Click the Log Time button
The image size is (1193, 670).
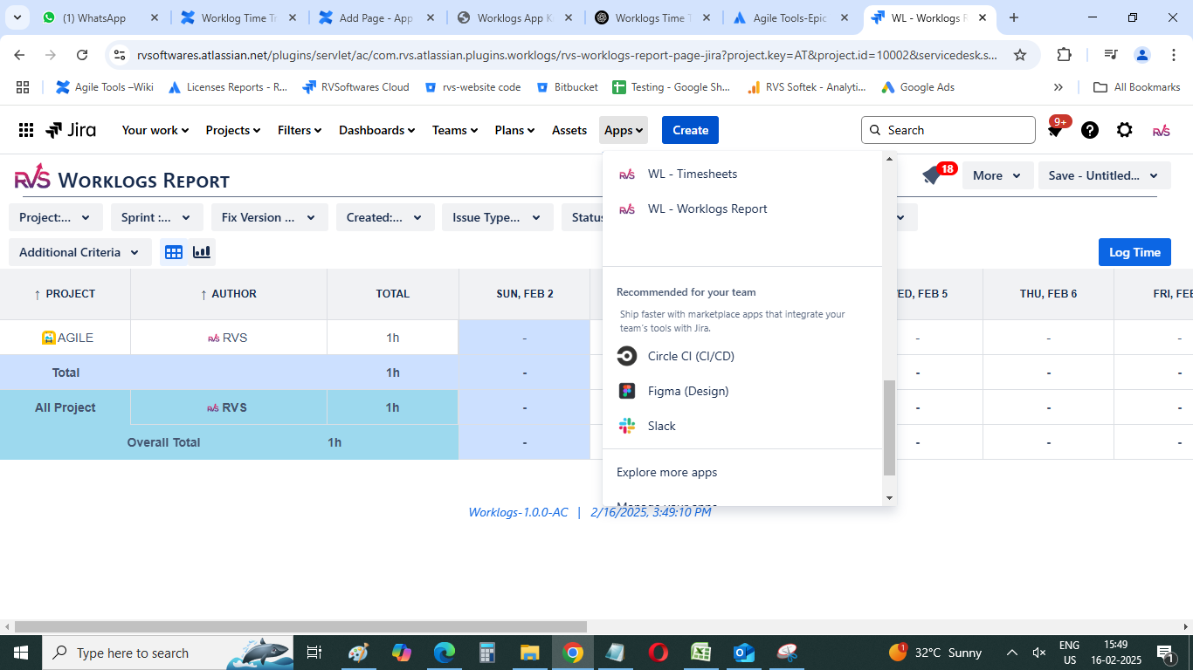point(1134,252)
